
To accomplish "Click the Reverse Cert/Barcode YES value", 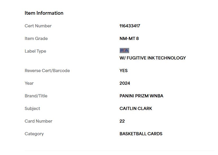I will pyautogui.click(x=123, y=71).
